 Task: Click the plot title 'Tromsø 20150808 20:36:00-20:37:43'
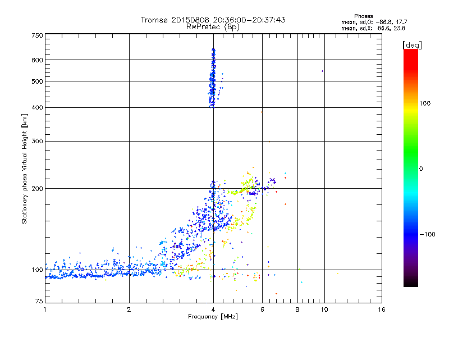213,20
